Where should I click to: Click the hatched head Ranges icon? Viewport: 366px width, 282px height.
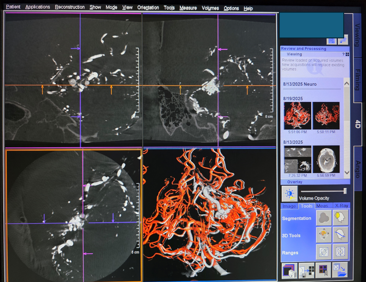coord(324,252)
